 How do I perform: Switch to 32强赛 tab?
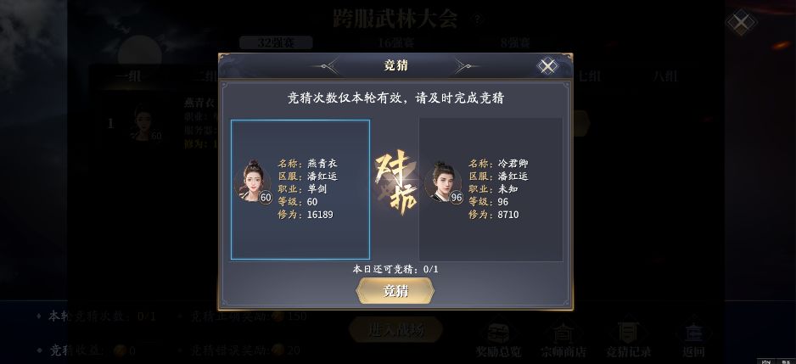276,42
